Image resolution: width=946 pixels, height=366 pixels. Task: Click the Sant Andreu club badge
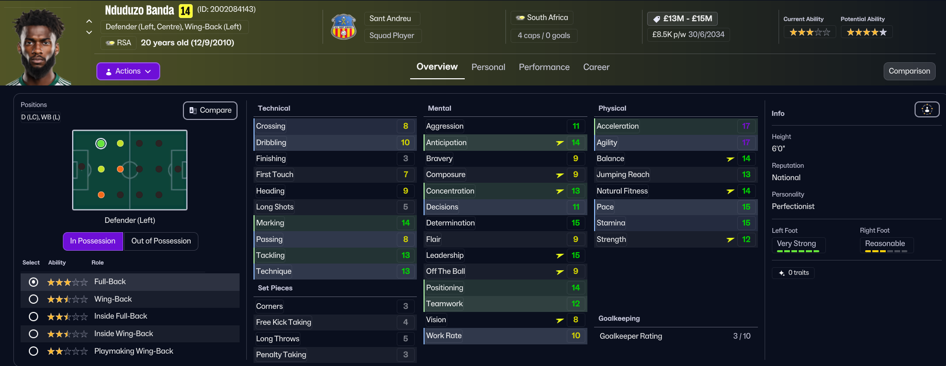pyautogui.click(x=344, y=27)
